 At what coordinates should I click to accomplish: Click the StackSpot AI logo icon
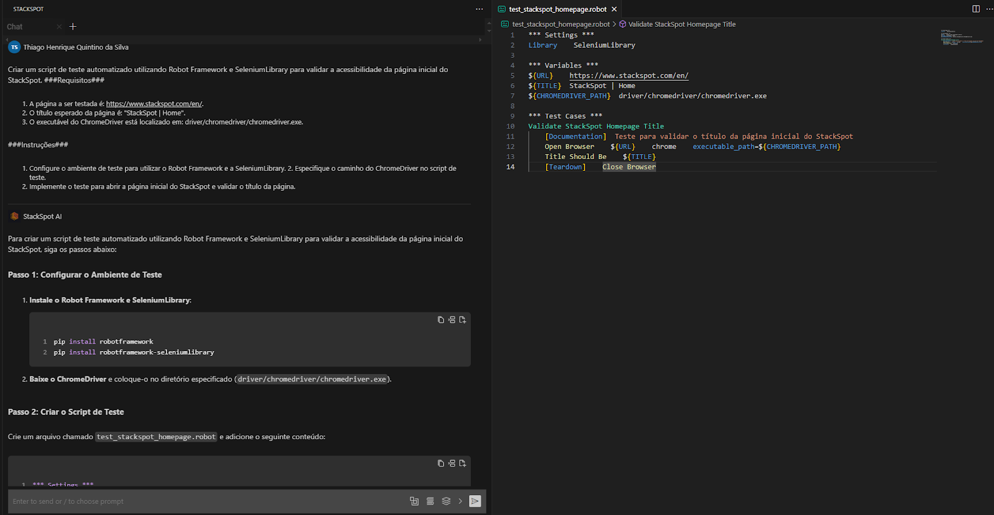coord(14,216)
